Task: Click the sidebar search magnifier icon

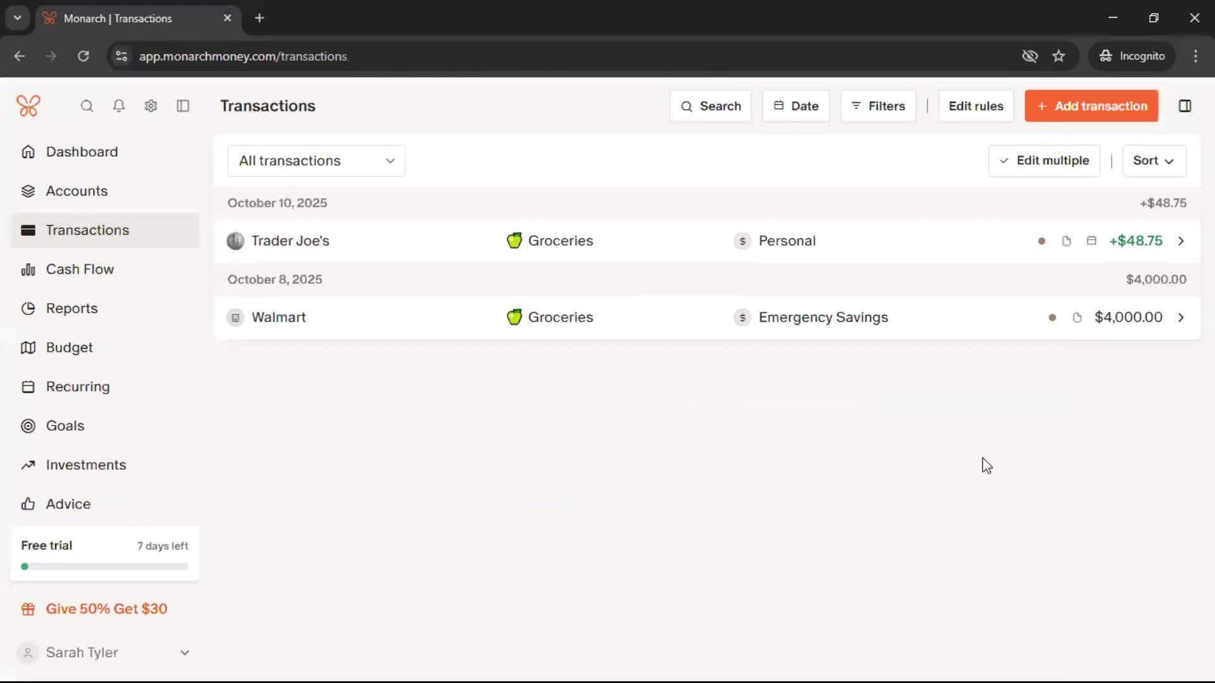Action: point(87,106)
